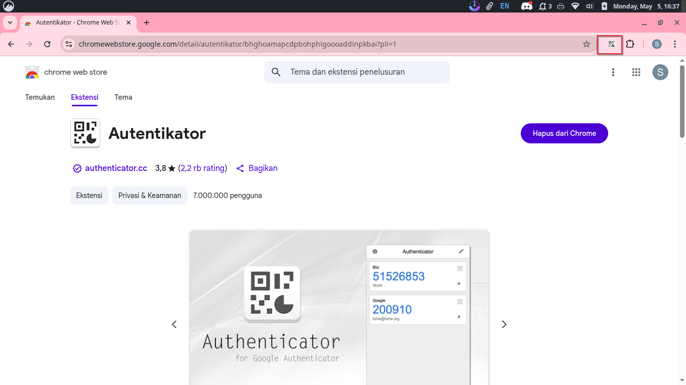Open a new tab with plus button
686x385 pixels.
pyautogui.click(x=147, y=23)
